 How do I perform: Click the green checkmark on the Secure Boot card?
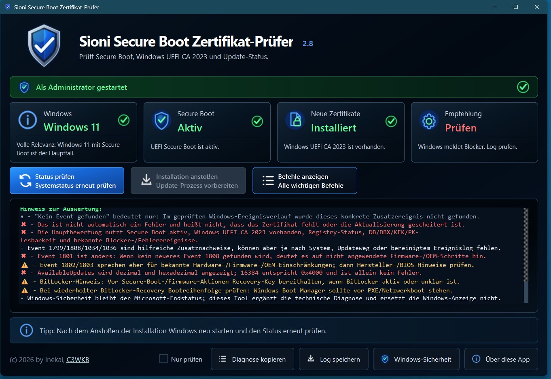257,121
